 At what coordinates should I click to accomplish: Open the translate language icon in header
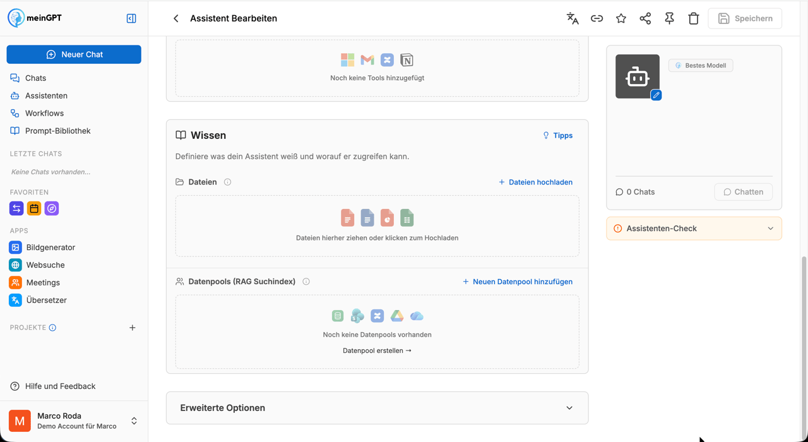pyautogui.click(x=573, y=18)
